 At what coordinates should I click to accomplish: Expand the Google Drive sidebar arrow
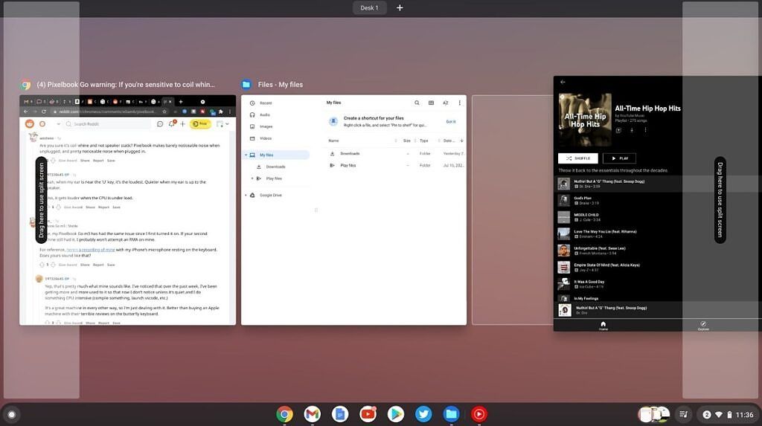pyautogui.click(x=246, y=196)
